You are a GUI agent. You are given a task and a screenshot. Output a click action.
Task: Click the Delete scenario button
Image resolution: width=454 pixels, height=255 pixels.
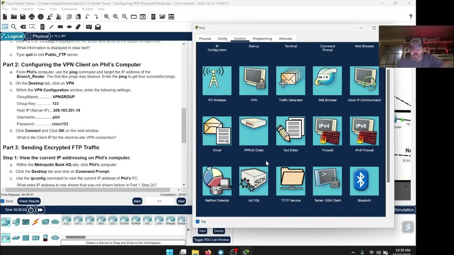click(219, 231)
